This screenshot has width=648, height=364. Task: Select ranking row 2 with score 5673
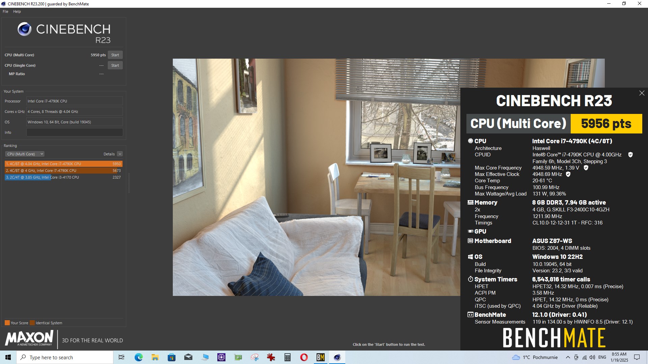(x=63, y=171)
